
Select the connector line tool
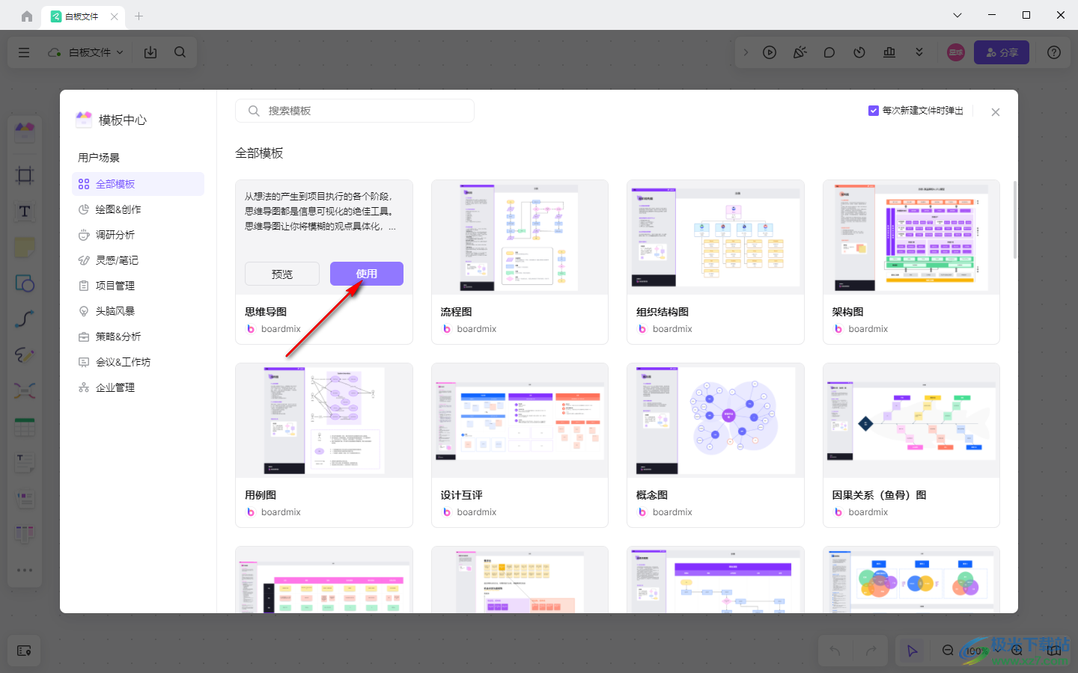pyautogui.click(x=25, y=319)
